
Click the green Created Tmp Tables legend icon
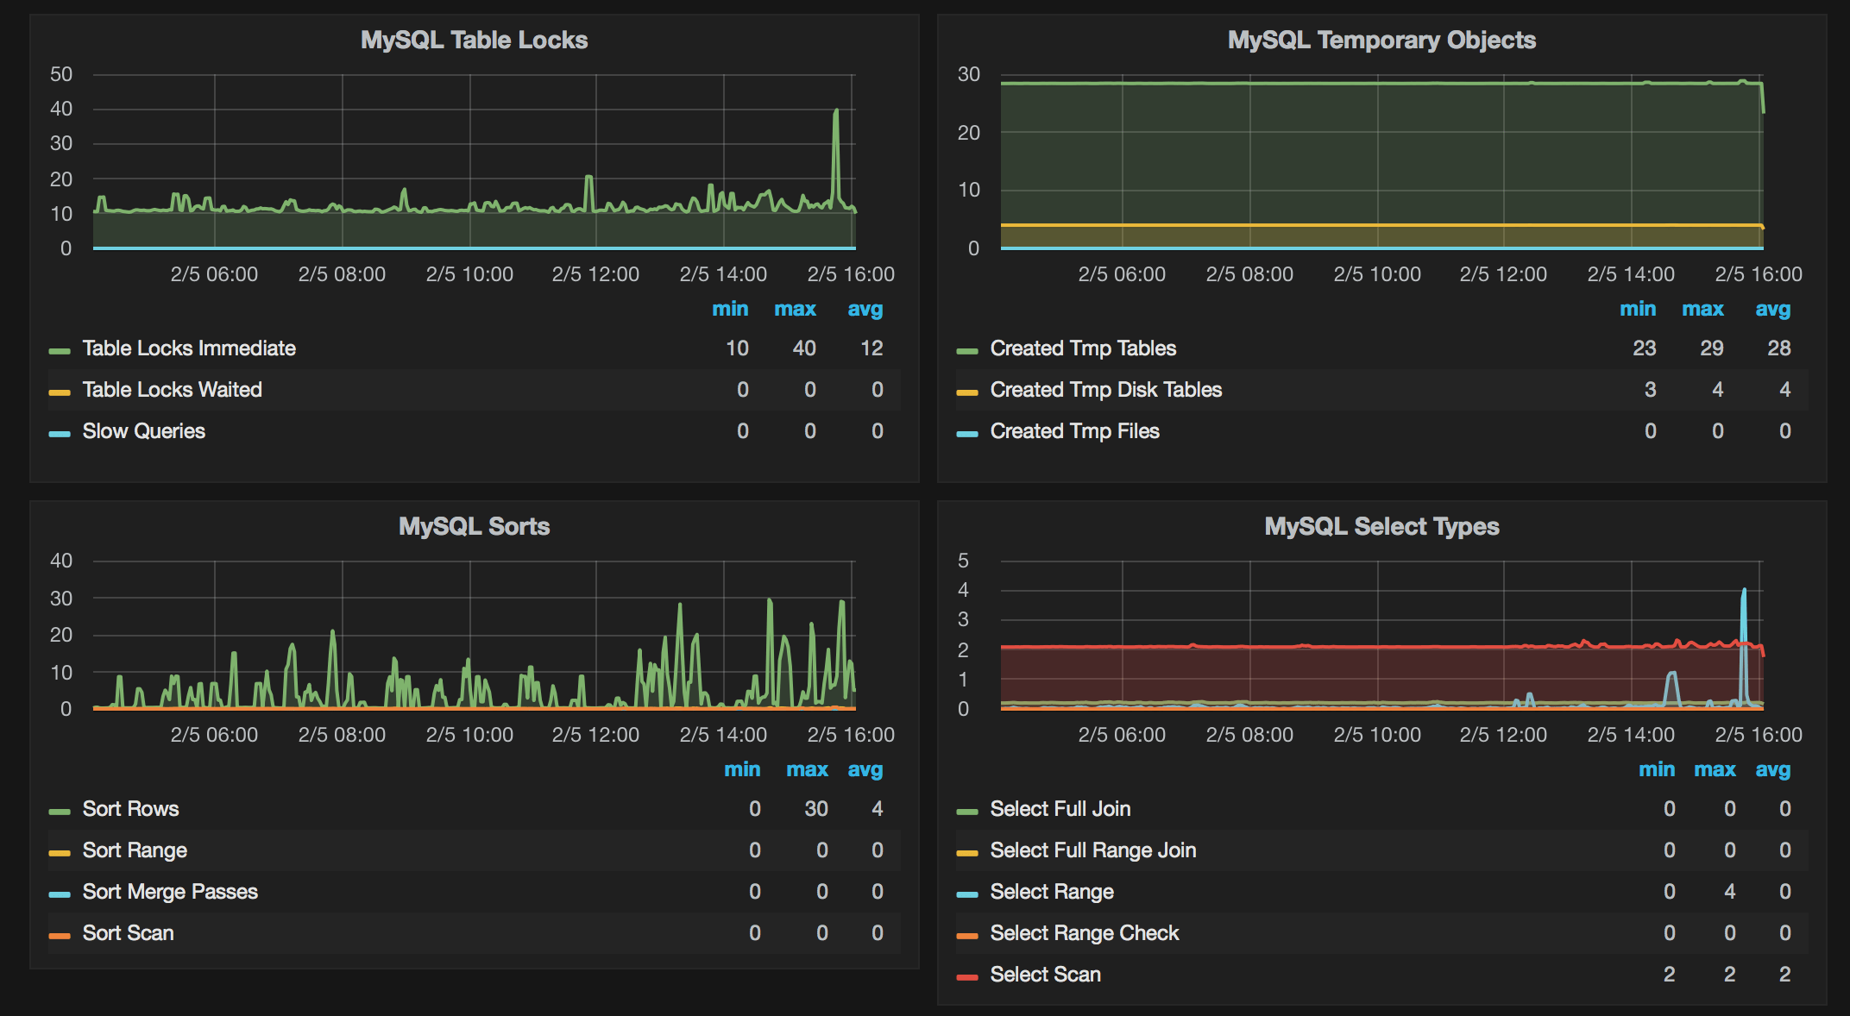pos(966,348)
